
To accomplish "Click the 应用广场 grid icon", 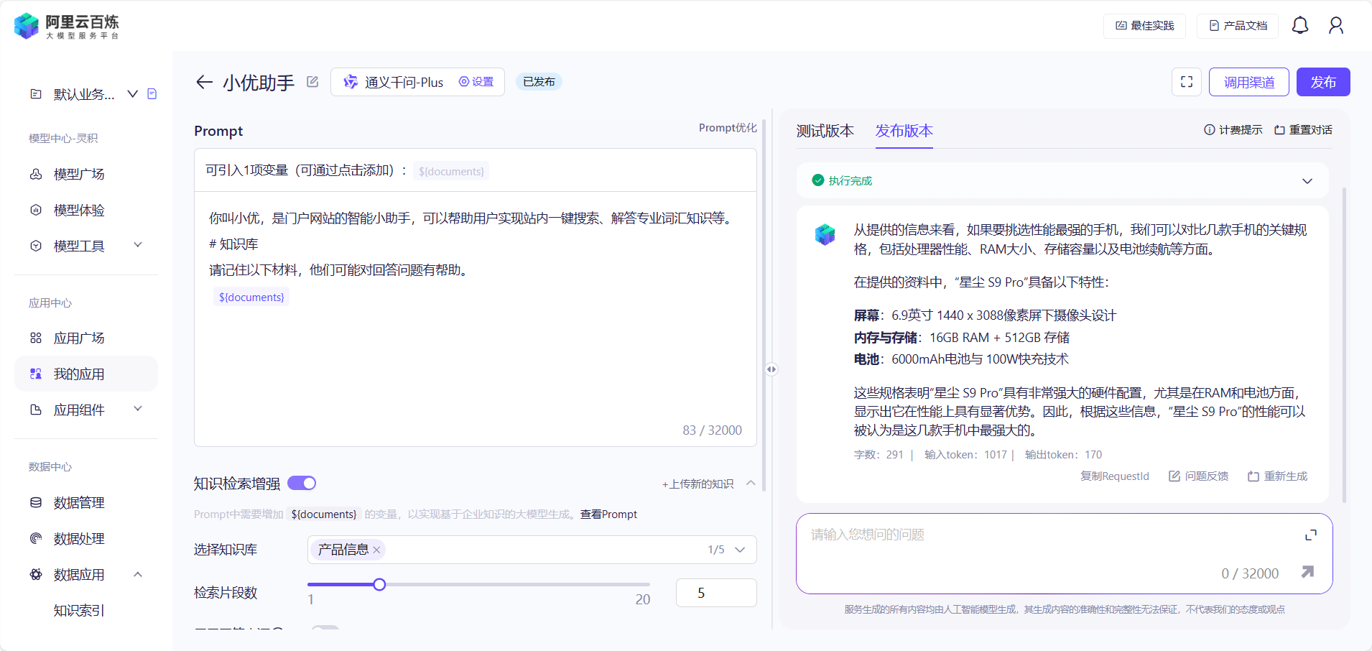I will point(36,338).
